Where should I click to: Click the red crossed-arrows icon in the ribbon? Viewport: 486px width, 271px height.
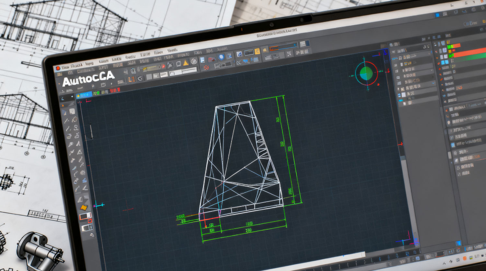pyautogui.click(x=206, y=68)
